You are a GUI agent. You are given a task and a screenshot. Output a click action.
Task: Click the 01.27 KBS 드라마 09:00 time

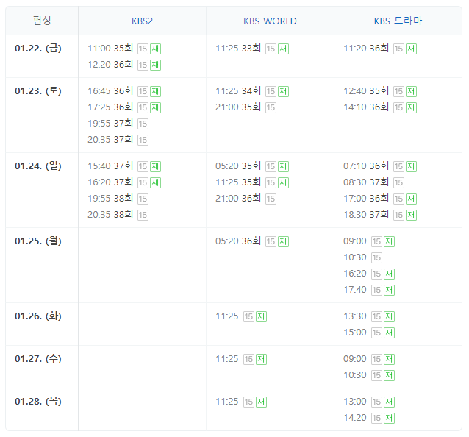[x=355, y=359]
